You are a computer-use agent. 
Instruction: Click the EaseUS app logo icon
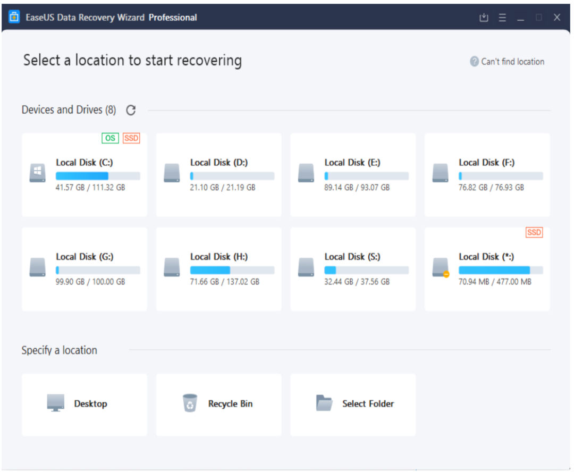(x=14, y=17)
